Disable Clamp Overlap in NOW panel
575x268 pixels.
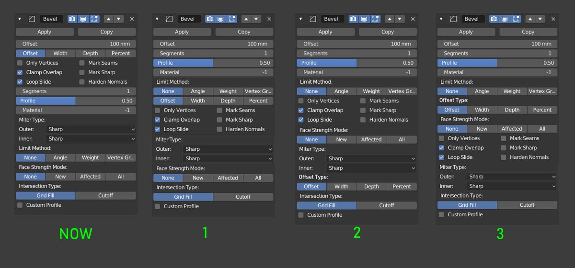click(20, 72)
